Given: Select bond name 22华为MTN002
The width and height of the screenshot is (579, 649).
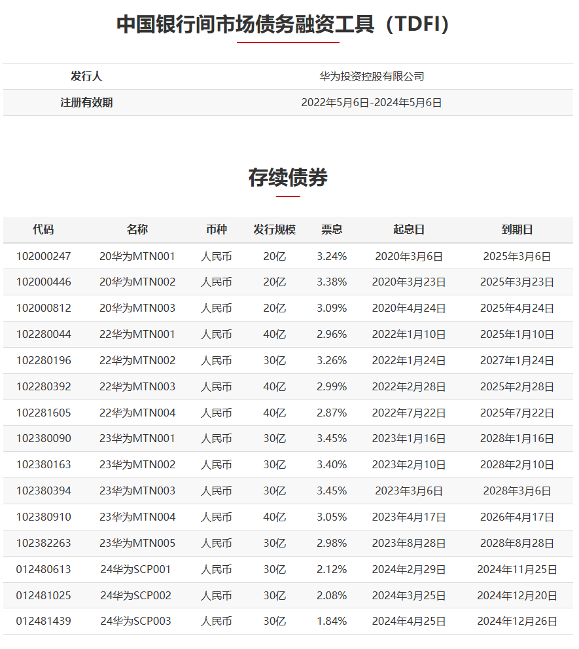Looking at the screenshot, I should [x=137, y=361].
